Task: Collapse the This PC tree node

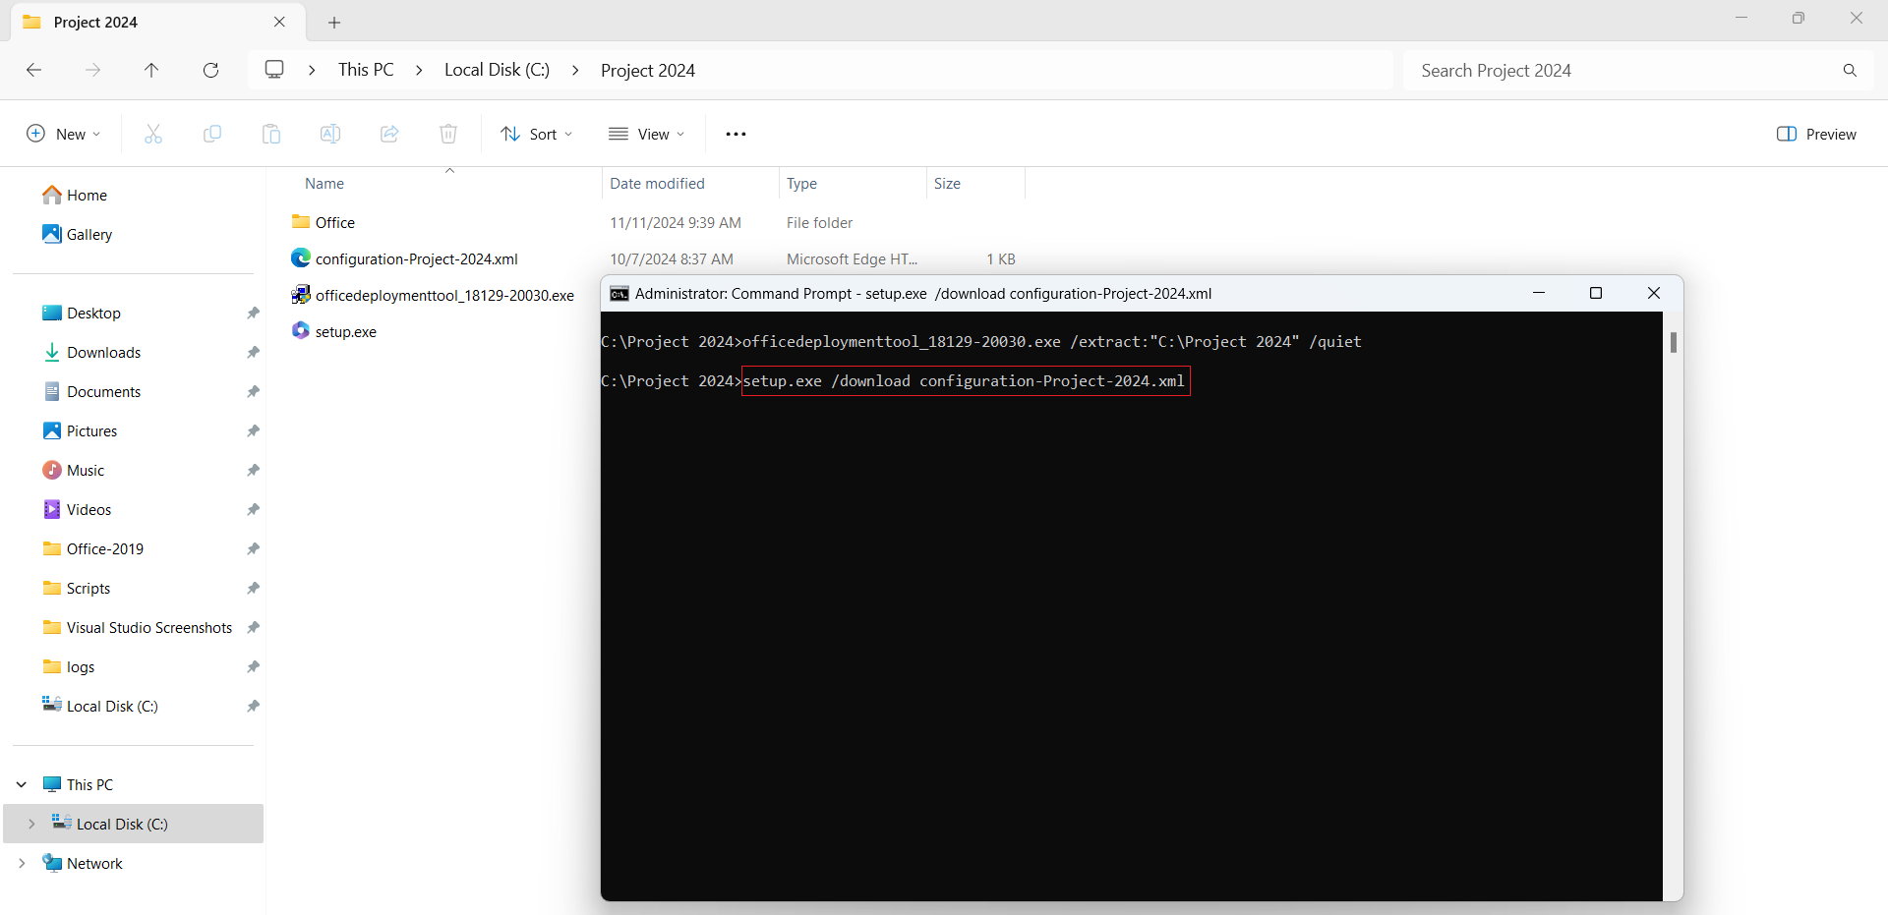Action: [x=22, y=784]
